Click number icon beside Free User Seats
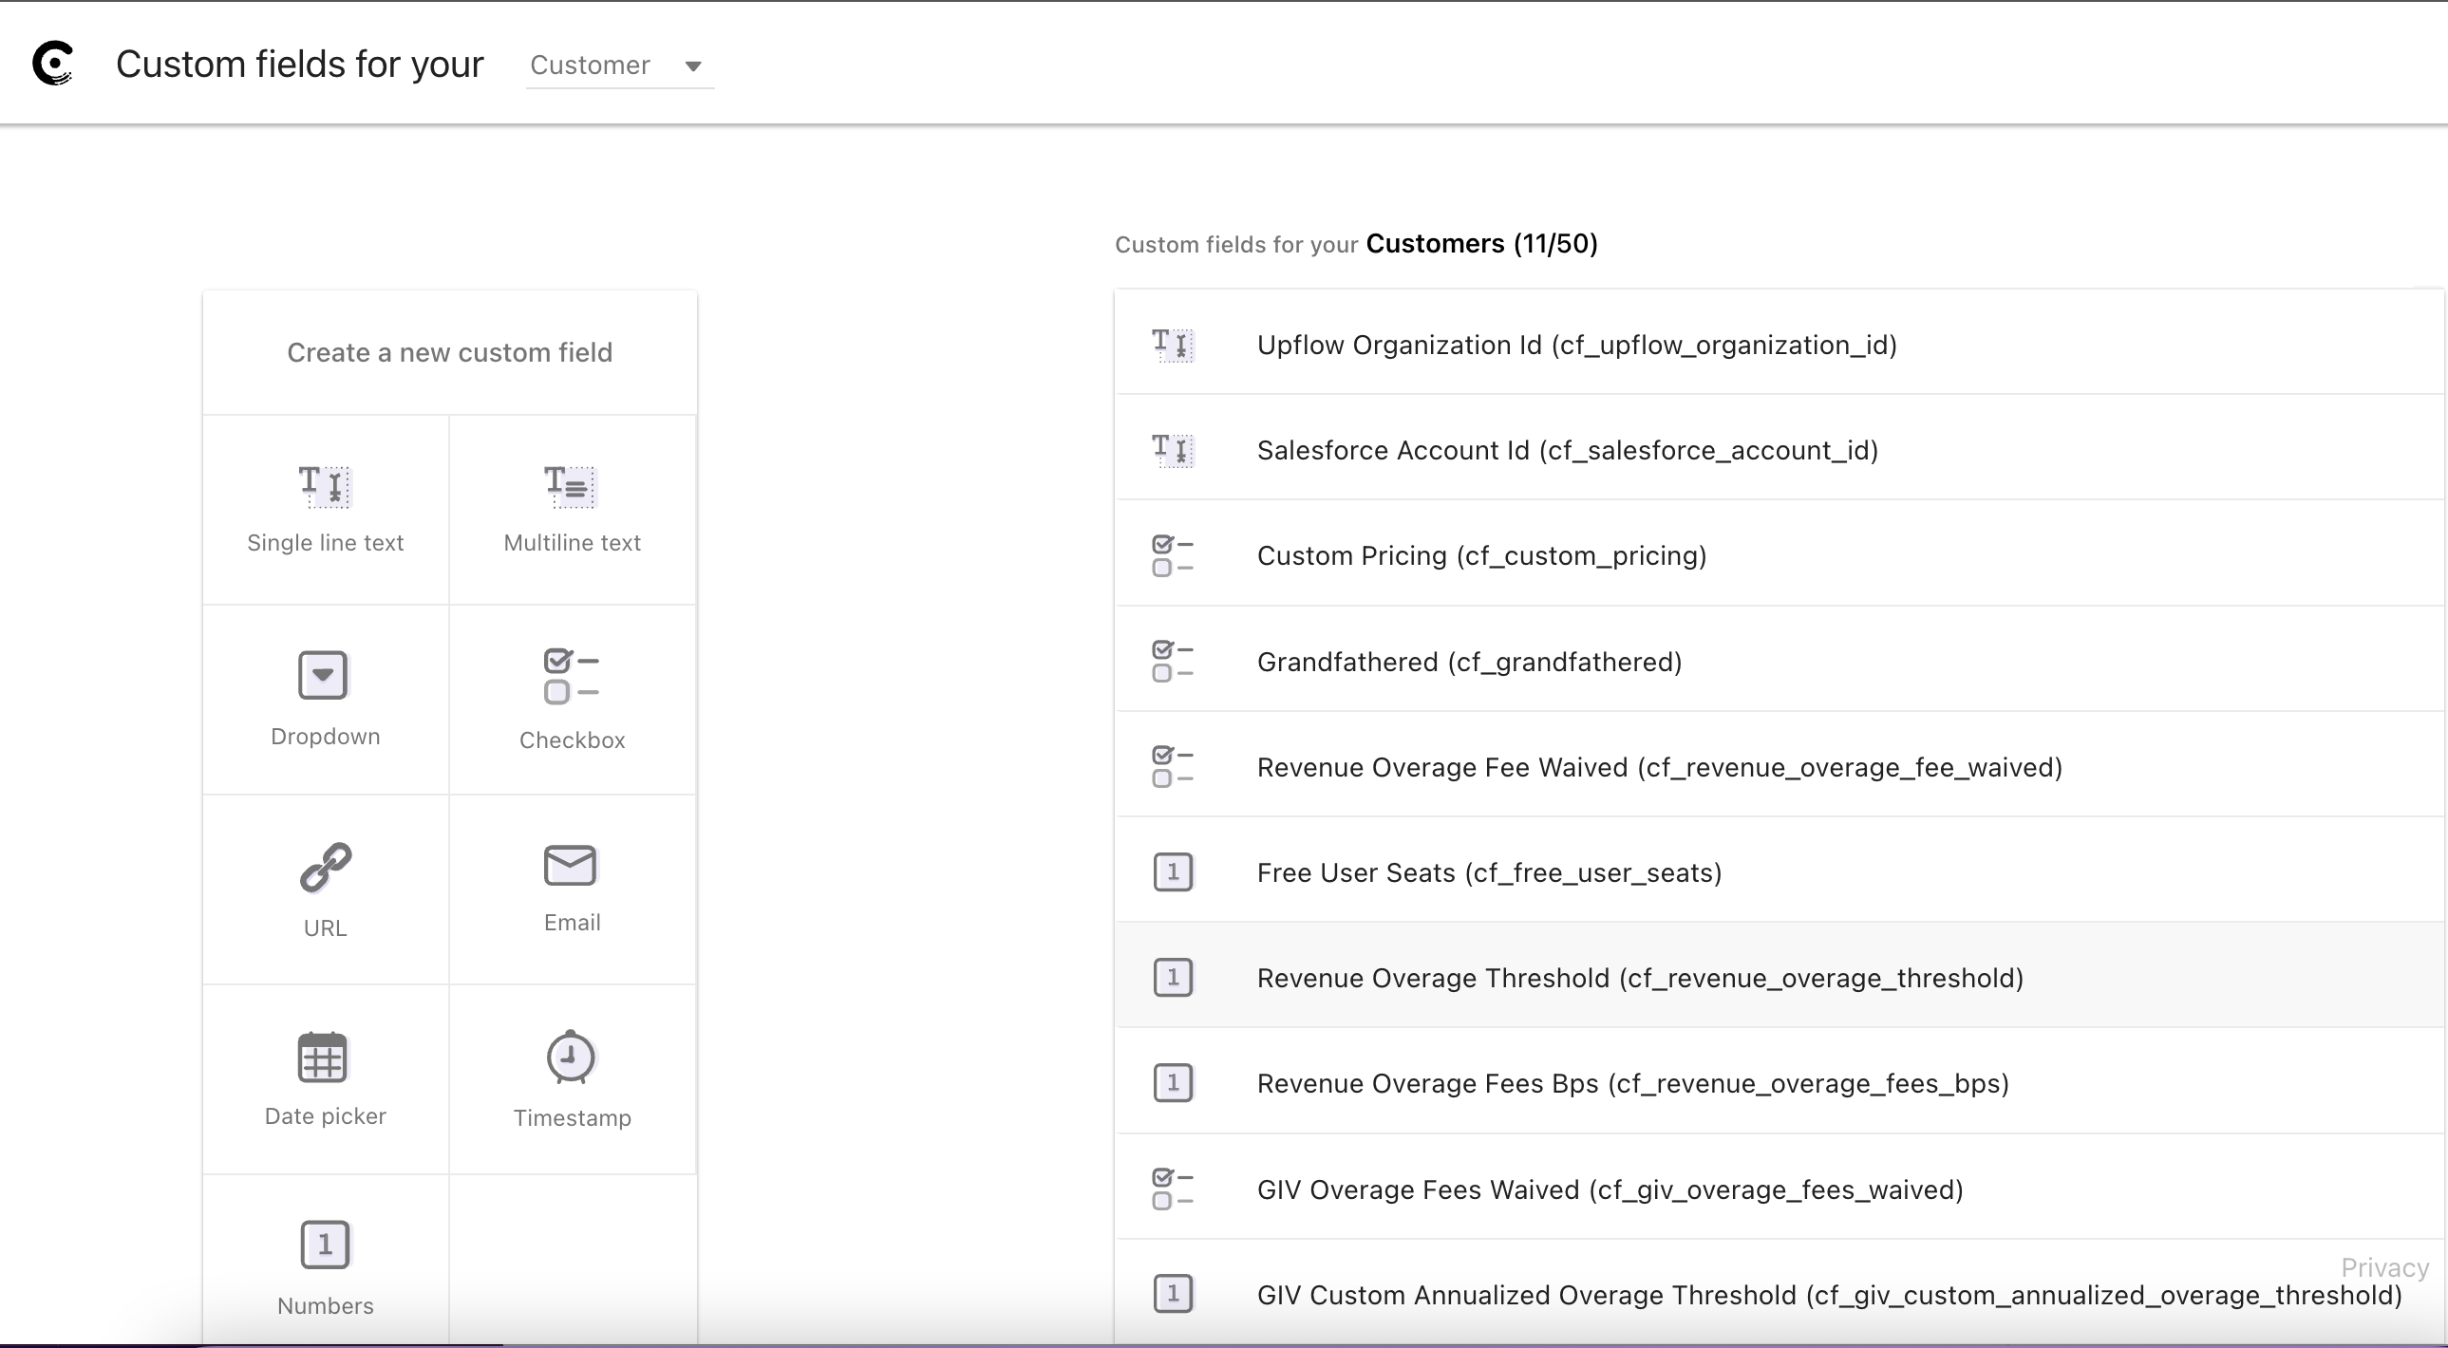Screen dimensions: 2448x1348 tap(1173, 872)
